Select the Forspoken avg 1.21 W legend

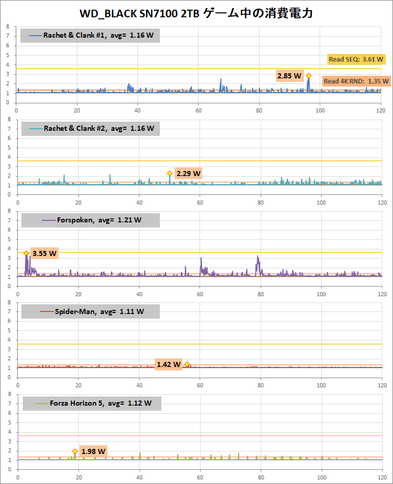[x=91, y=220]
